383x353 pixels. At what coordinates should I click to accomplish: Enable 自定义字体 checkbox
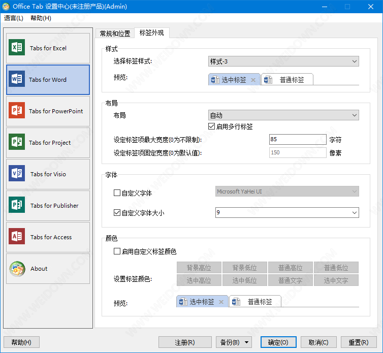point(117,193)
